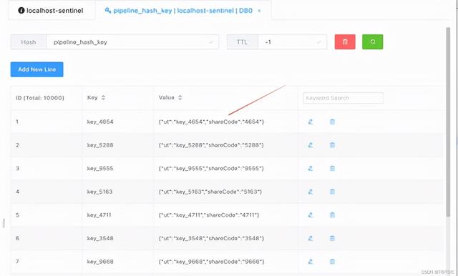
Task: Edit the key_4711 row
Action: click(311, 215)
